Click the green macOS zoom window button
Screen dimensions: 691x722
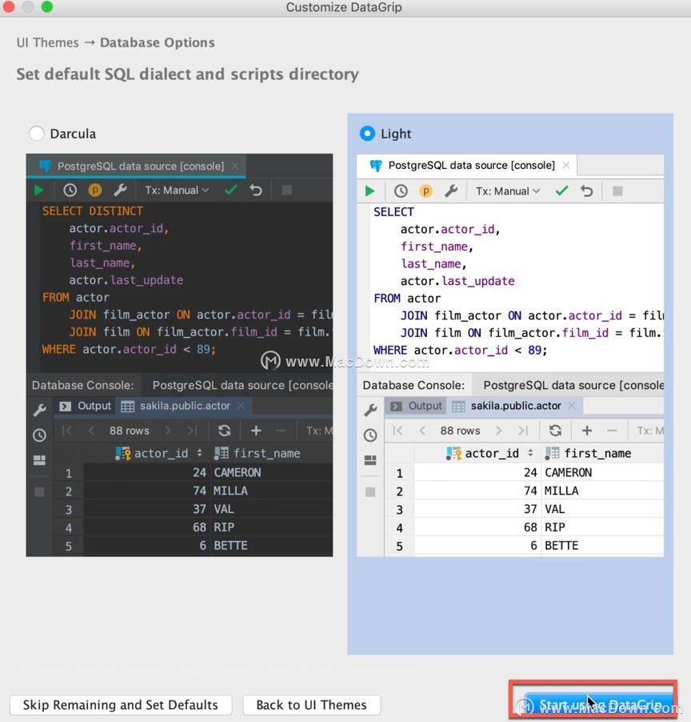pyautogui.click(x=47, y=6)
